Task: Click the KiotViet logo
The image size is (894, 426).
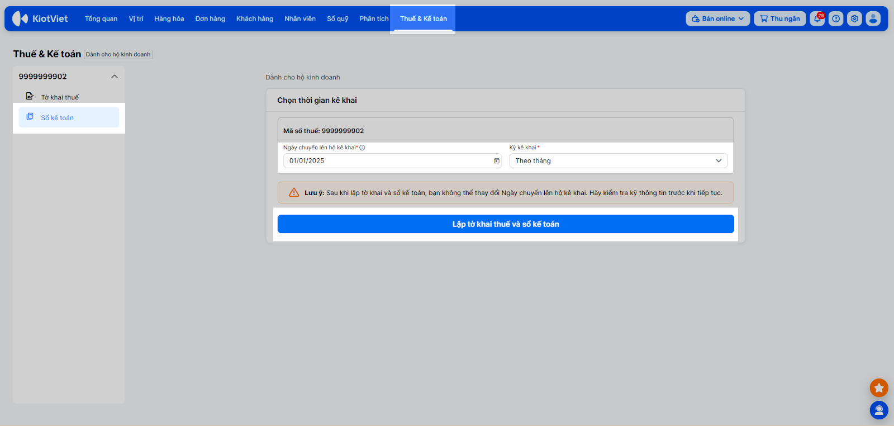Action: point(40,18)
